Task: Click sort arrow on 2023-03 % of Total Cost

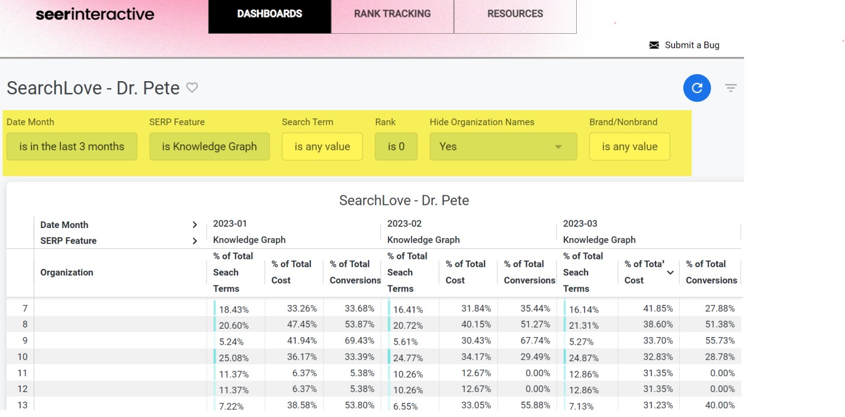Action: [x=670, y=272]
